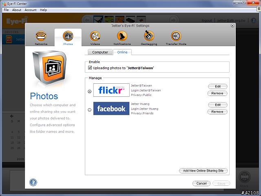261x196 pixels.
Task: Click calendar day 19
Action: (x=19, y=143)
